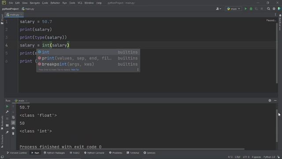282x159 pixels.
Task: Click 4 spaces indent in the status bar
Action: [x=256, y=157]
